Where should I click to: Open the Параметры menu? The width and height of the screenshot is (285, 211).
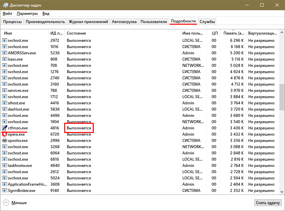(x=27, y=13)
